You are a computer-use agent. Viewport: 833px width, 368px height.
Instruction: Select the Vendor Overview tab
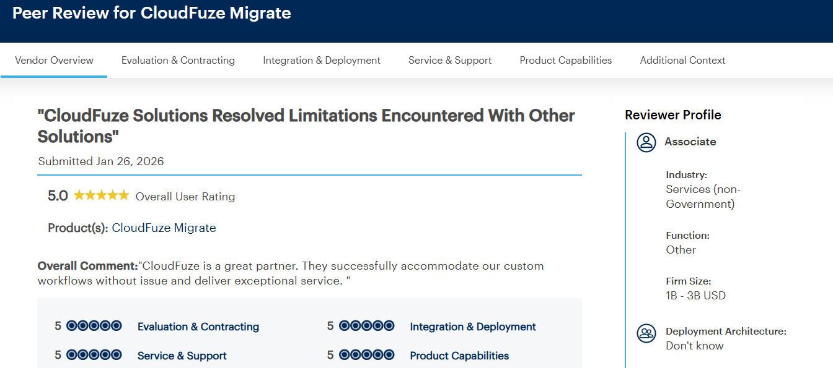54,60
